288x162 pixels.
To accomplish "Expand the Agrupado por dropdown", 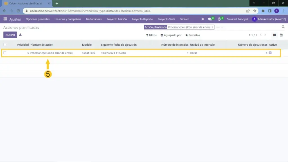I will (x=171, y=35).
